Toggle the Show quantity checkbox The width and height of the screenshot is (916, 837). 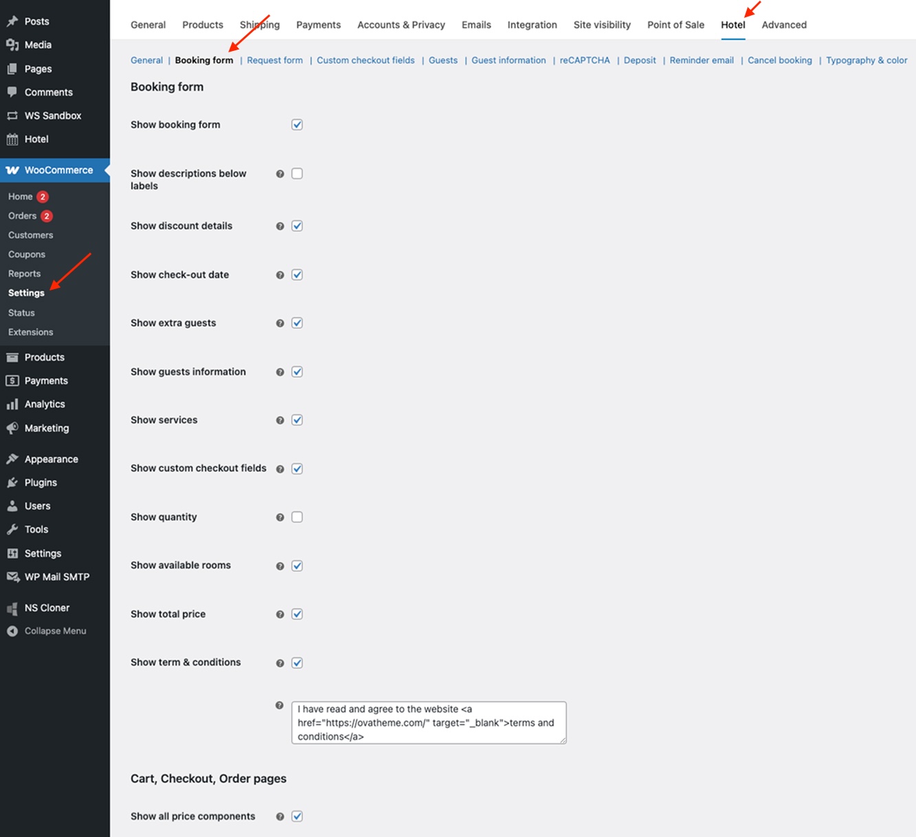297,517
